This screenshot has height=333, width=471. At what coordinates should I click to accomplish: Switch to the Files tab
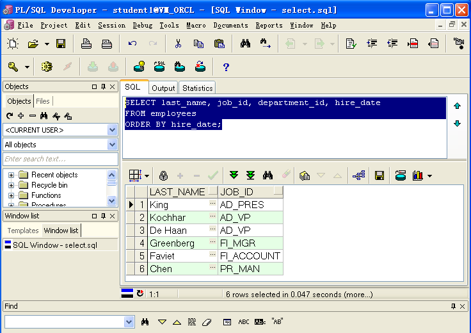tap(43, 101)
